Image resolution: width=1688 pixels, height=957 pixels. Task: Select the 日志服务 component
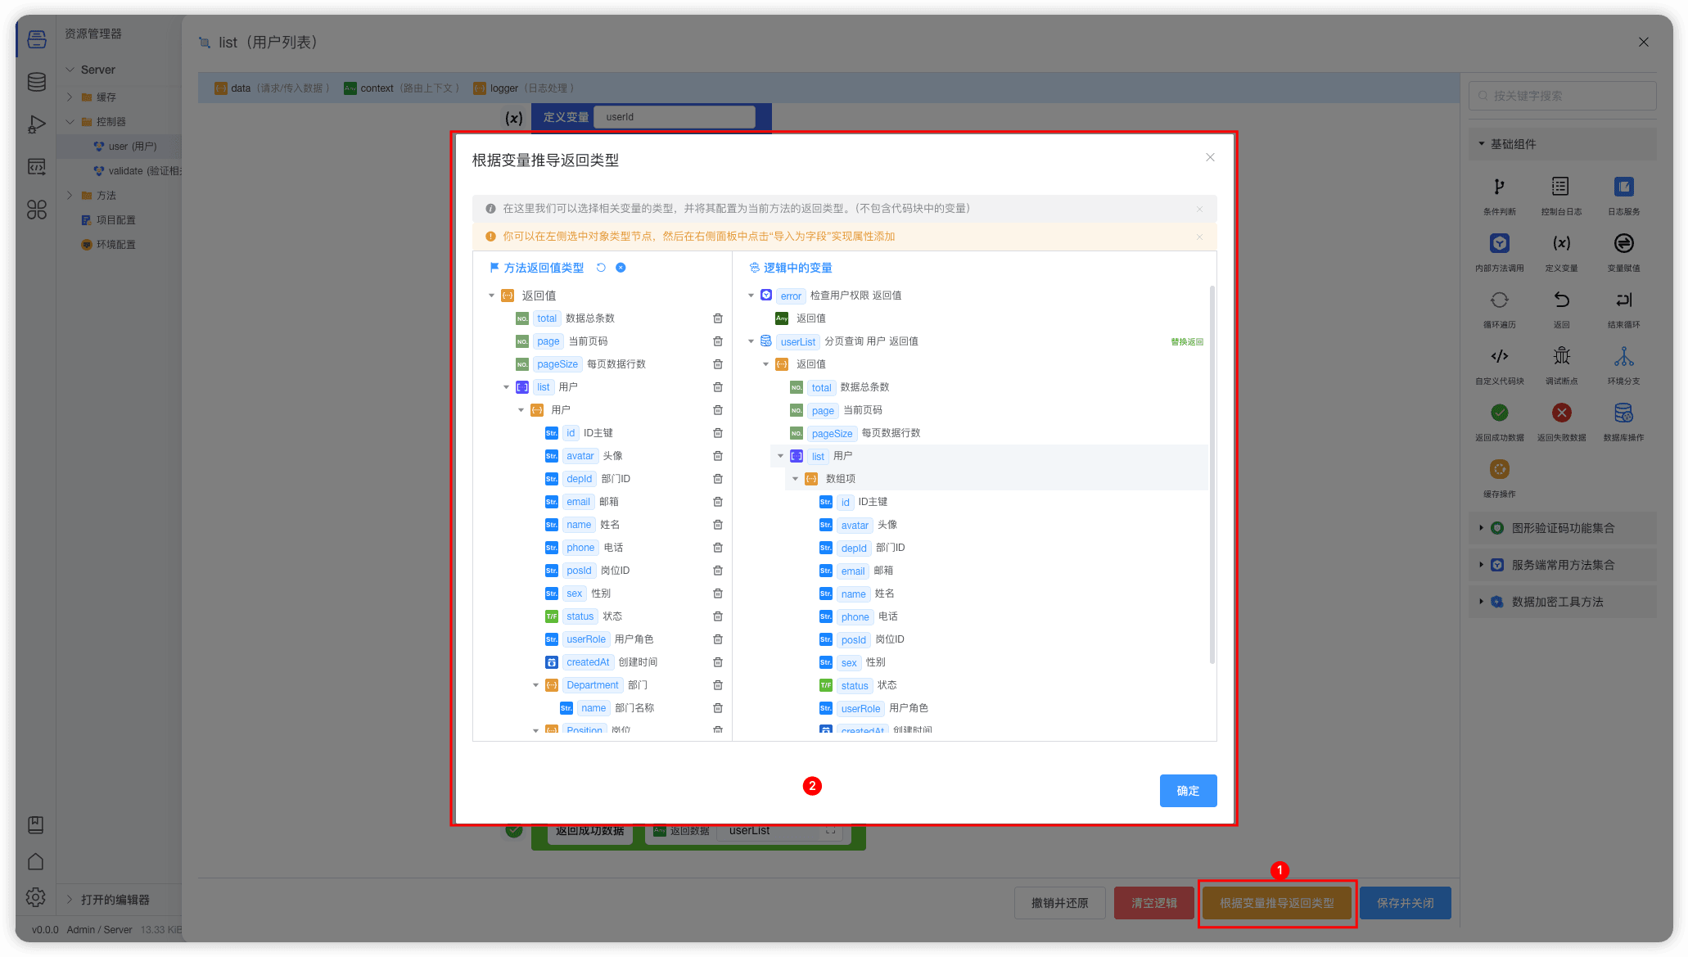point(1623,196)
